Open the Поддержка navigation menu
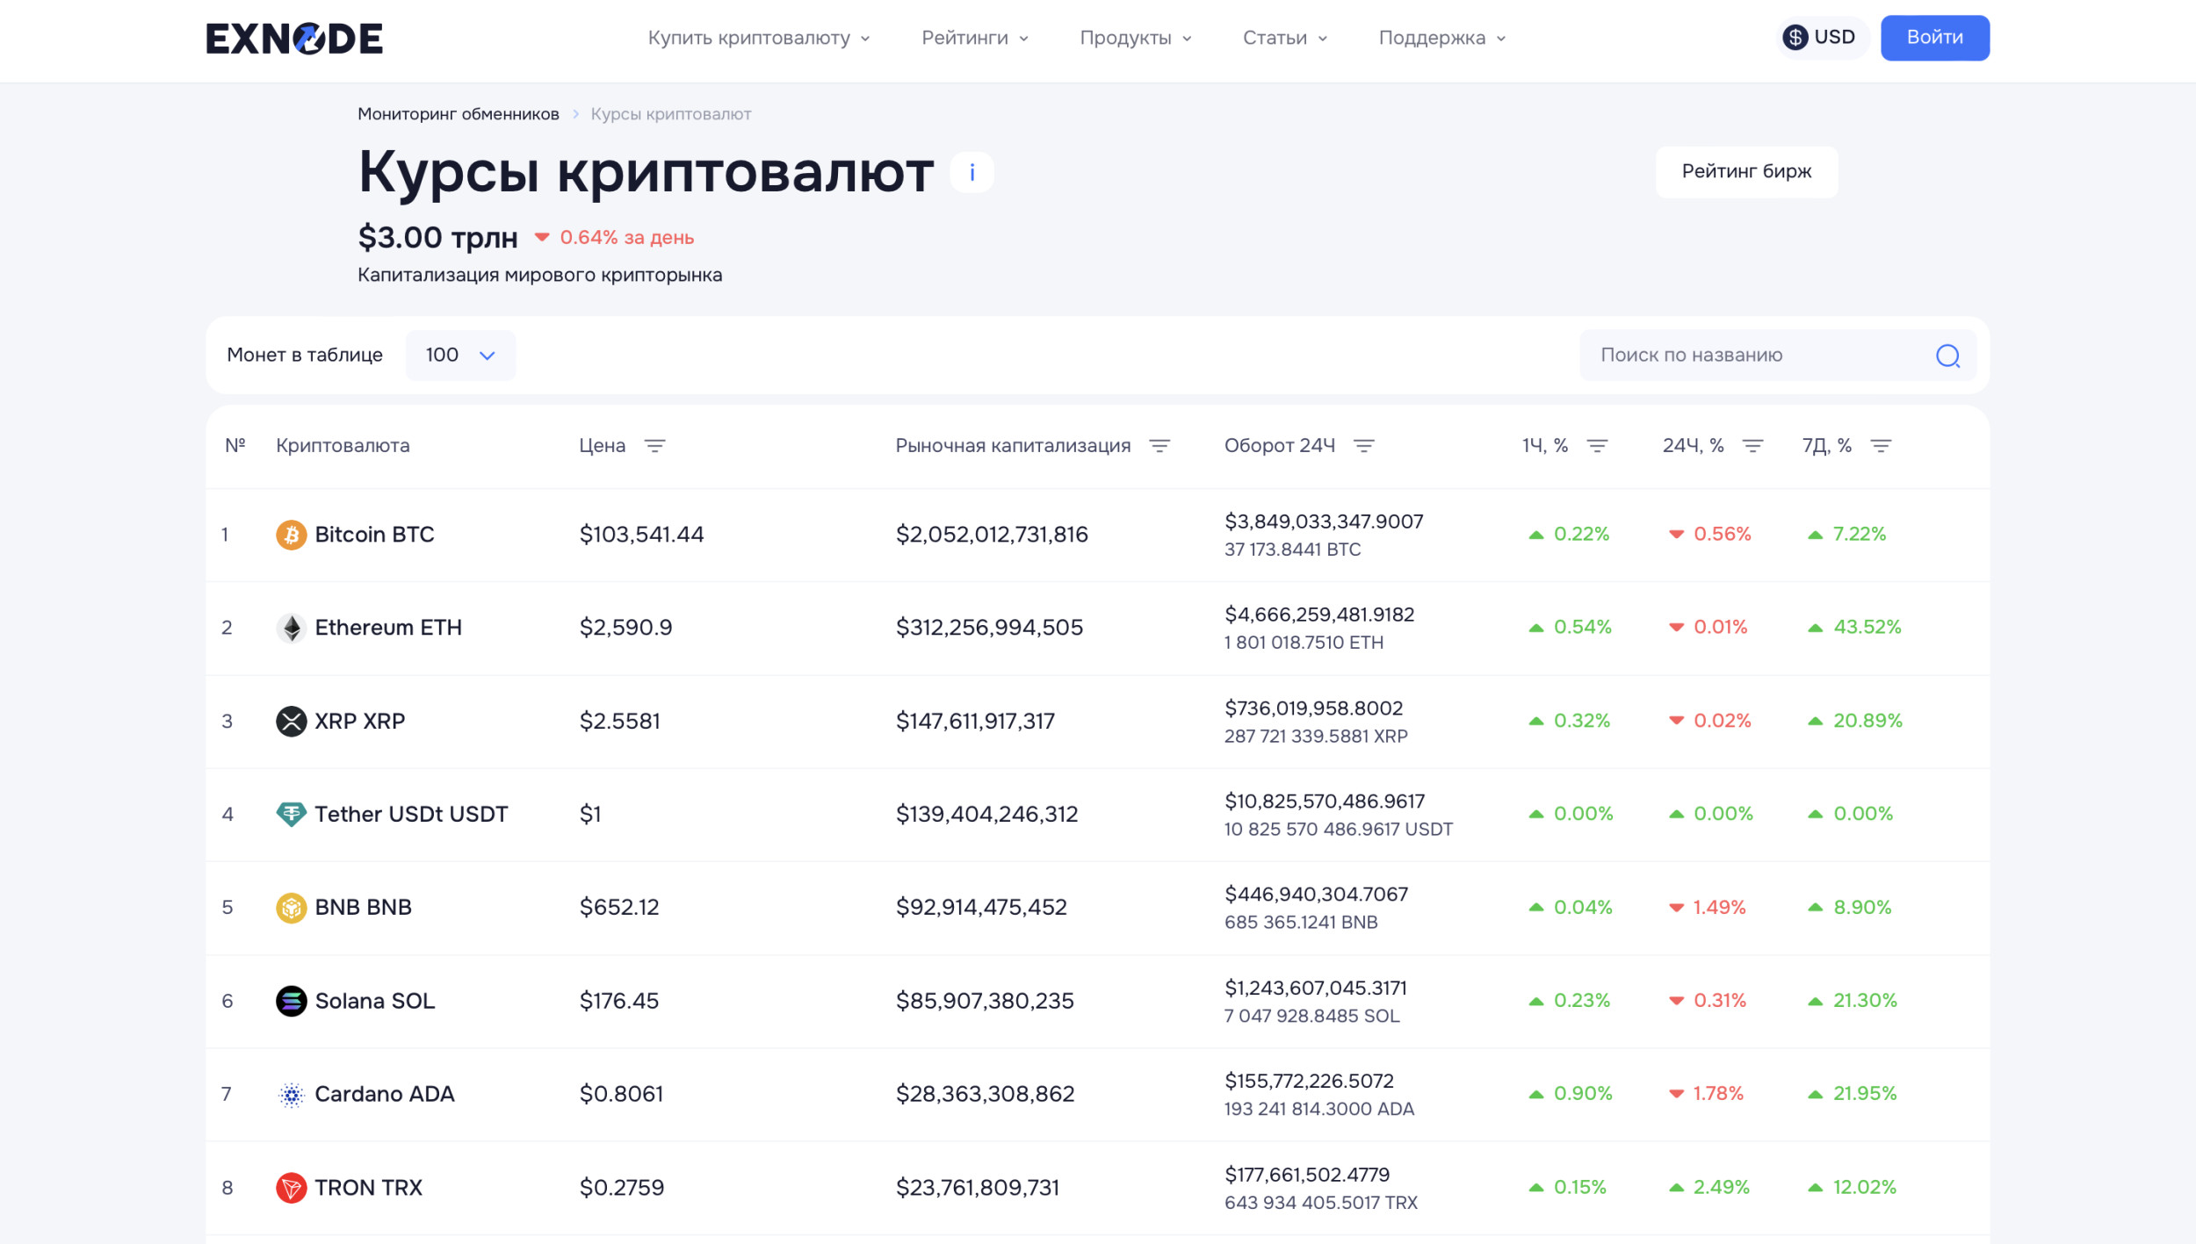The height and width of the screenshot is (1244, 2196). pos(1441,38)
